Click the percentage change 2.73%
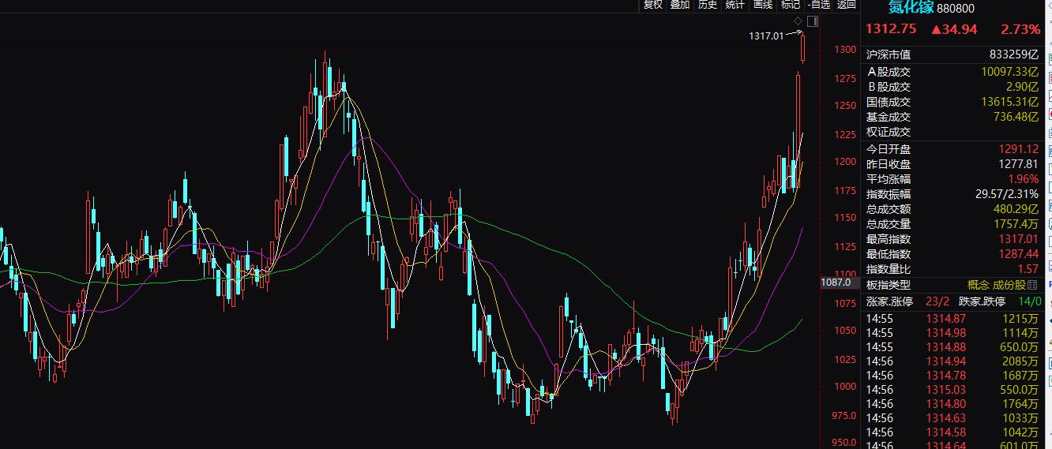The width and height of the screenshot is (1052, 449). 1020,29
